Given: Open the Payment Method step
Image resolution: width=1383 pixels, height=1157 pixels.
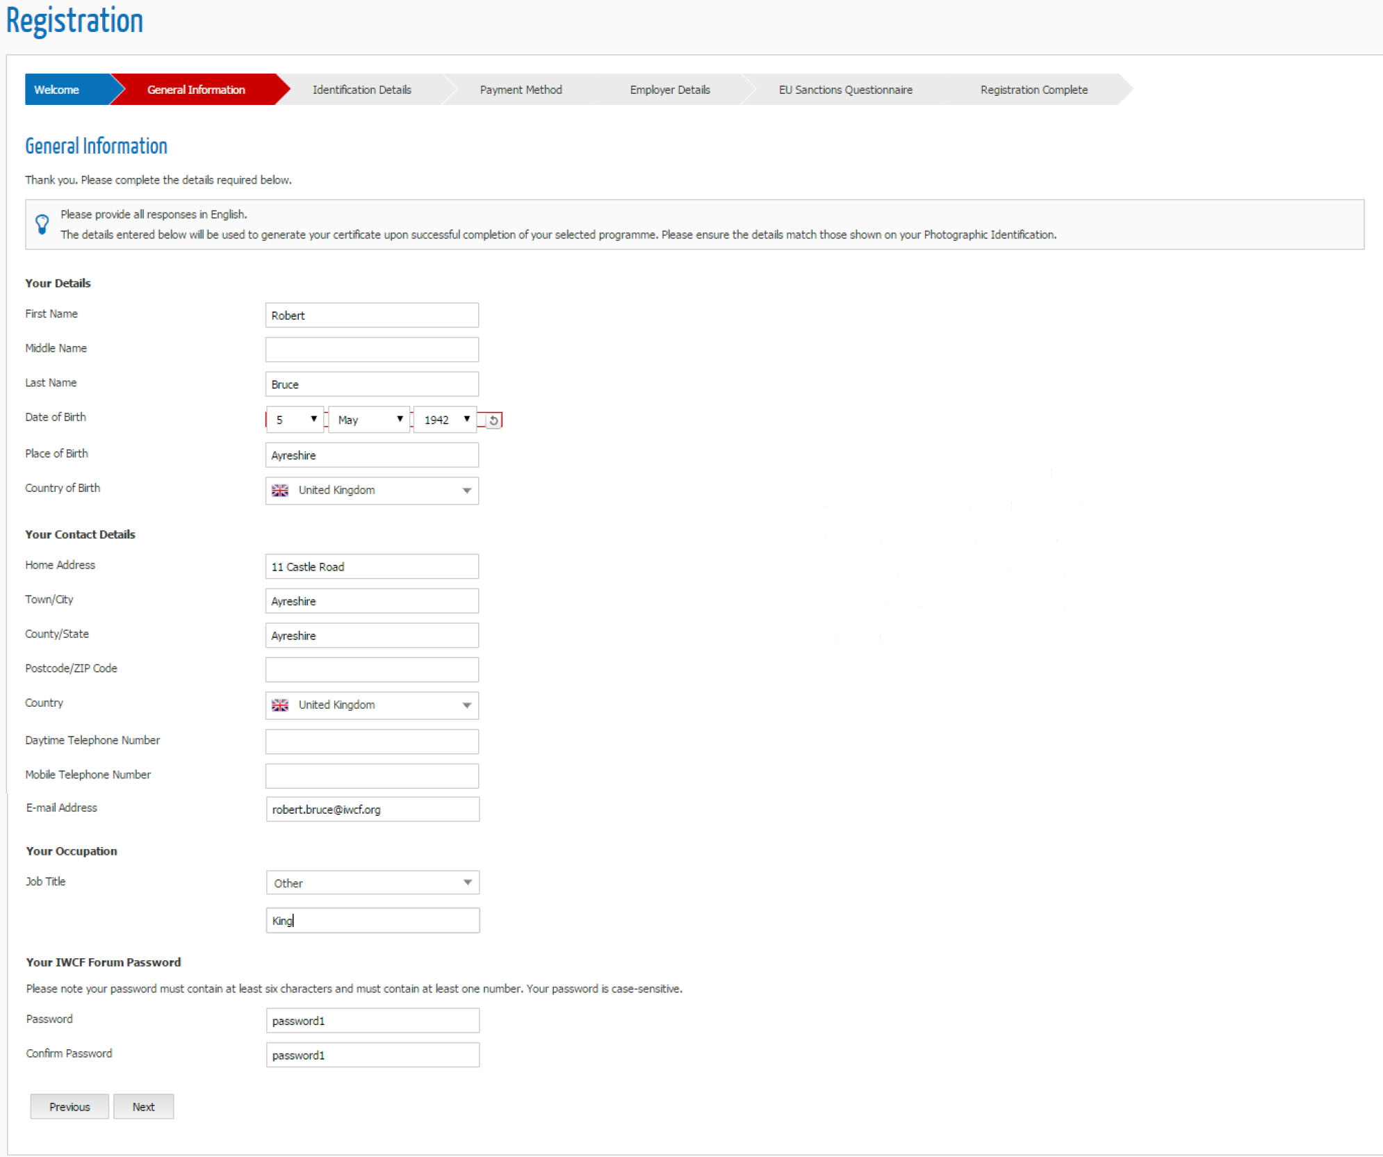Looking at the screenshot, I should [521, 90].
